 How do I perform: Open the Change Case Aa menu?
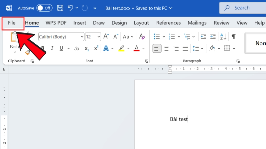pyautogui.click(x=128, y=37)
